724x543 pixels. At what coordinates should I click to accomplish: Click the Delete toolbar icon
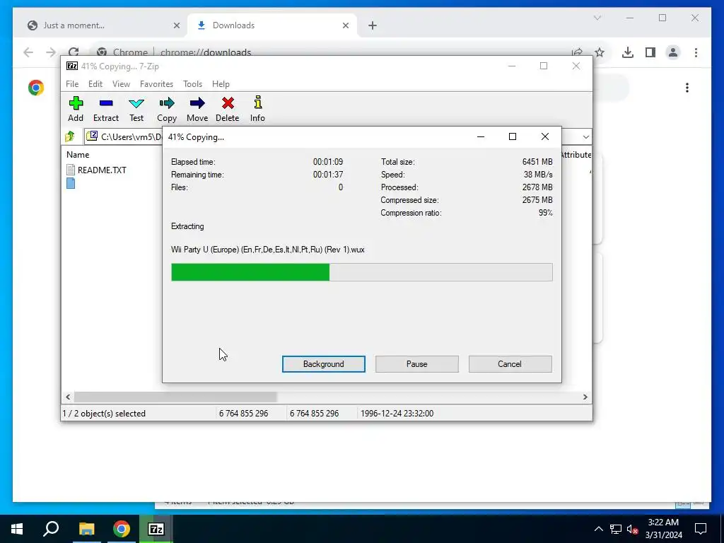pyautogui.click(x=227, y=109)
